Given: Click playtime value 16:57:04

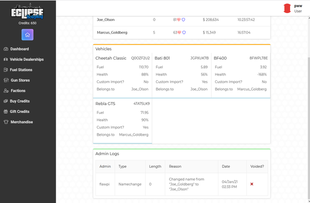Looking at the screenshot, I should 244,32.
